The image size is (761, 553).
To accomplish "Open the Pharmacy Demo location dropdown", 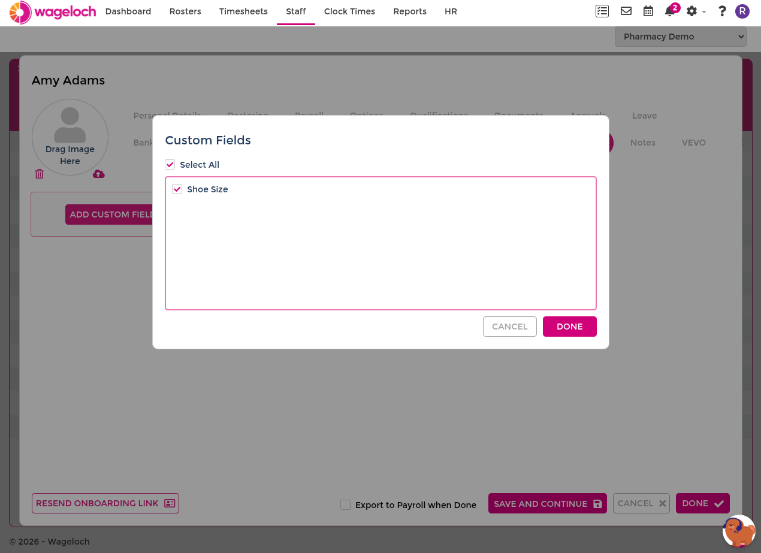I will point(681,37).
